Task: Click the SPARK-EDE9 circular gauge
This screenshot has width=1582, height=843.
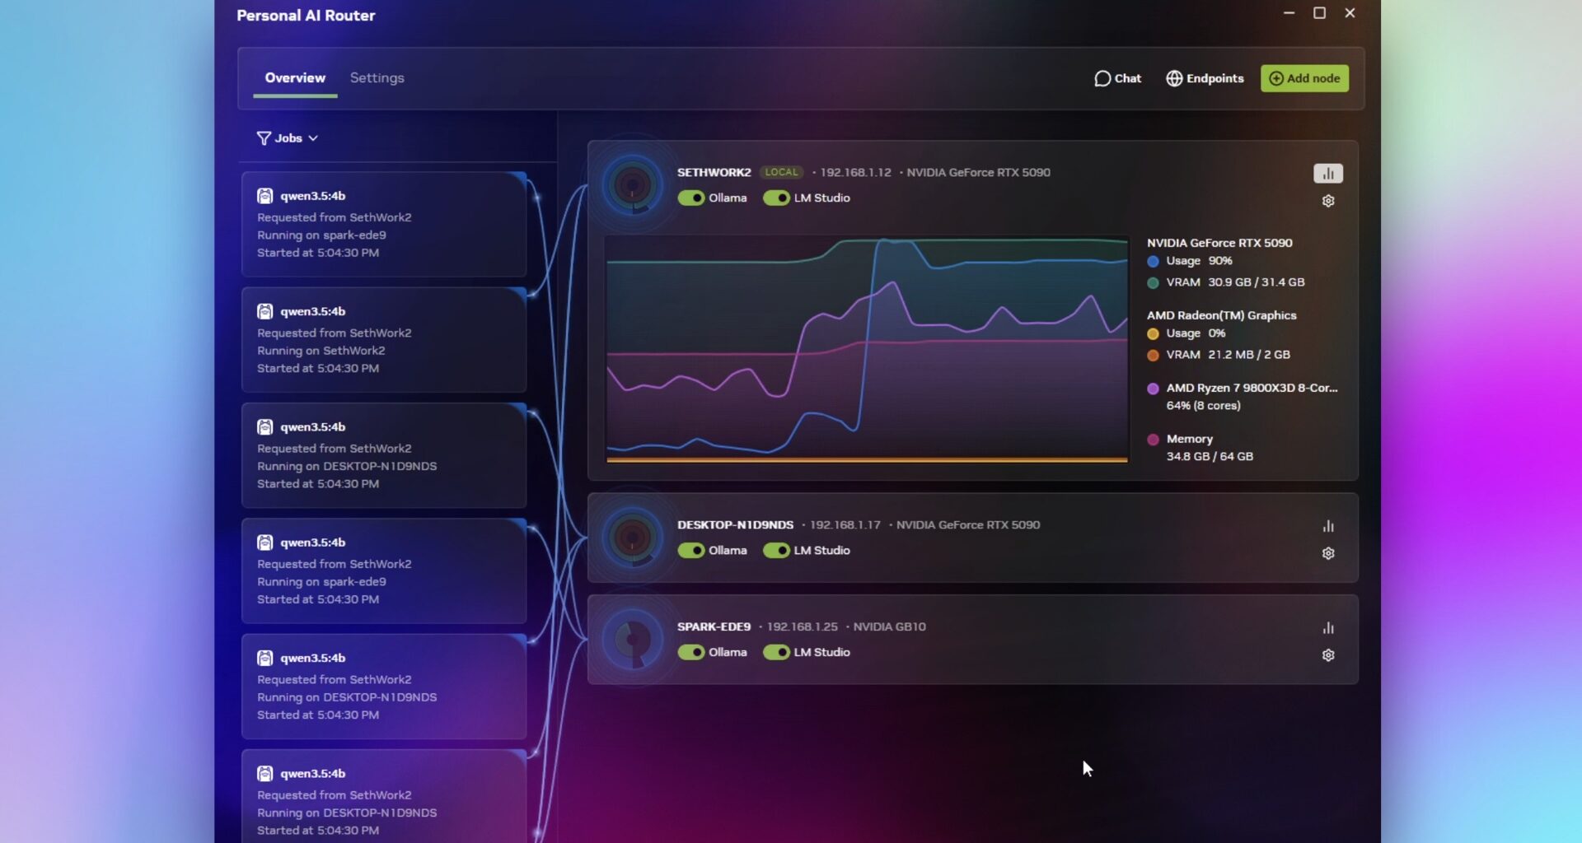Action: [633, 640]
